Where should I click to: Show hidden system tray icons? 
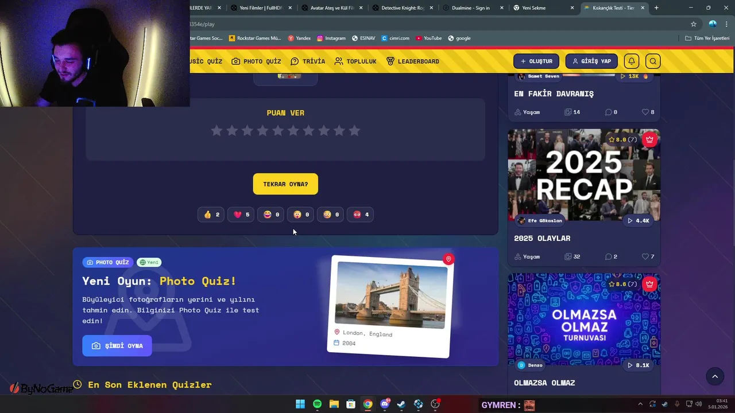pos(640,404)
